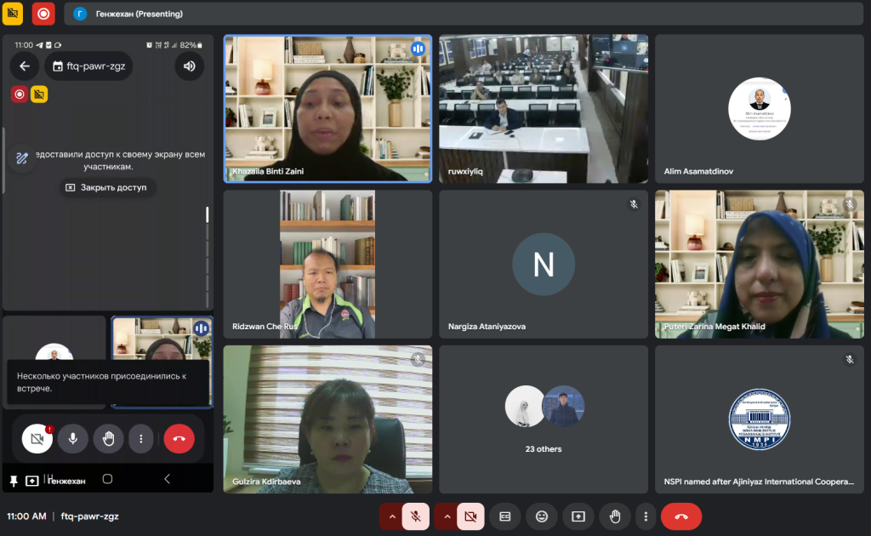Click the yellow icon at the top left
Image resolution: width=871 pixels, height=536 pixels.
point(13,14)
